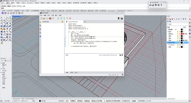Toggle the 停用 snap checkbox
The image size is (191, 103).
(x=1, y=88)
